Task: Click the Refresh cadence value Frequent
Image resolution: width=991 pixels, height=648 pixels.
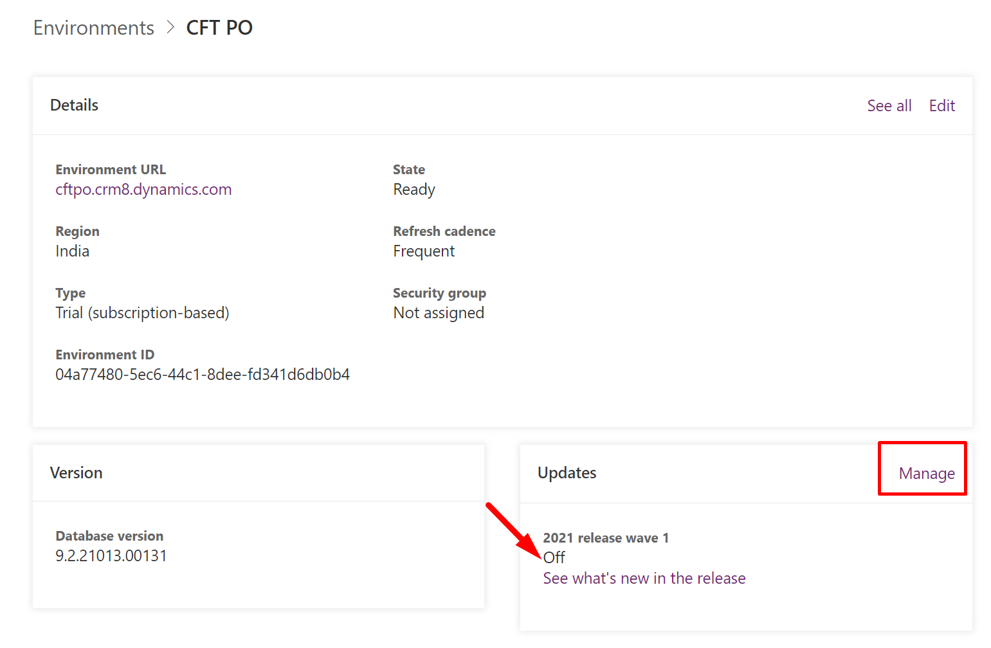Action: tap(424, 251)
